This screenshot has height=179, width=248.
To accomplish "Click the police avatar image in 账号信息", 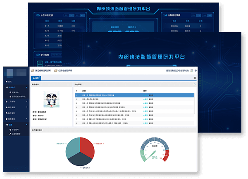I will 52,100.
